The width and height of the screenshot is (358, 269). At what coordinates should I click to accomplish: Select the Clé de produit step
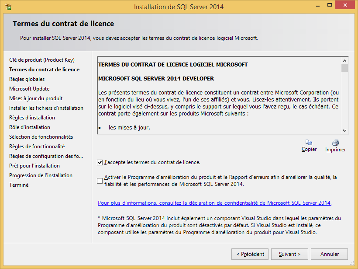coord(42,60)
